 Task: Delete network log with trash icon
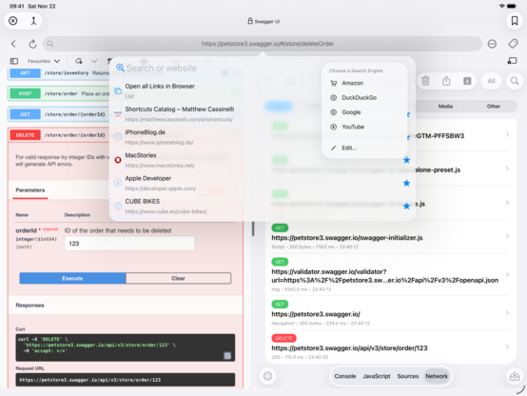coord(425,81)
